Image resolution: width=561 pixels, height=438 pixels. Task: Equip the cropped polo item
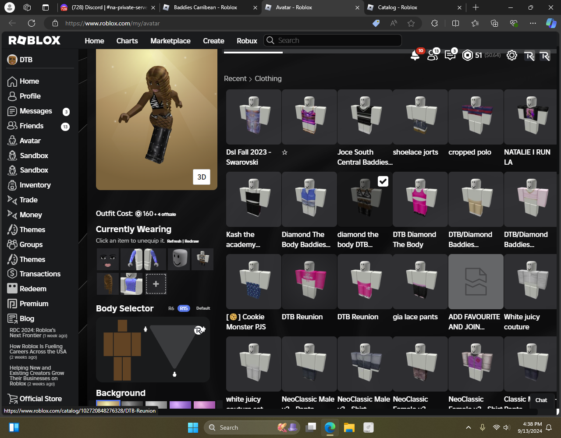coord(476,117)
